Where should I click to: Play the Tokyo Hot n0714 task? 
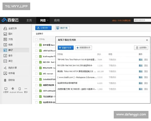tap(141, 71)
